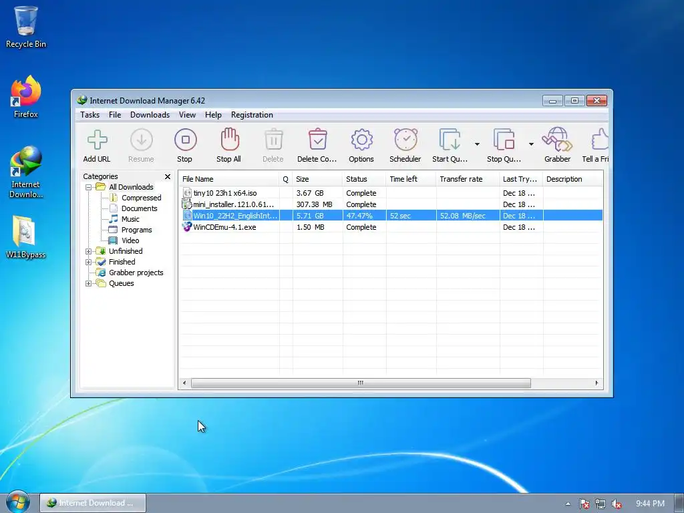Click the Stop All hand icon
684x513 pixels.
tap(230, 140)
